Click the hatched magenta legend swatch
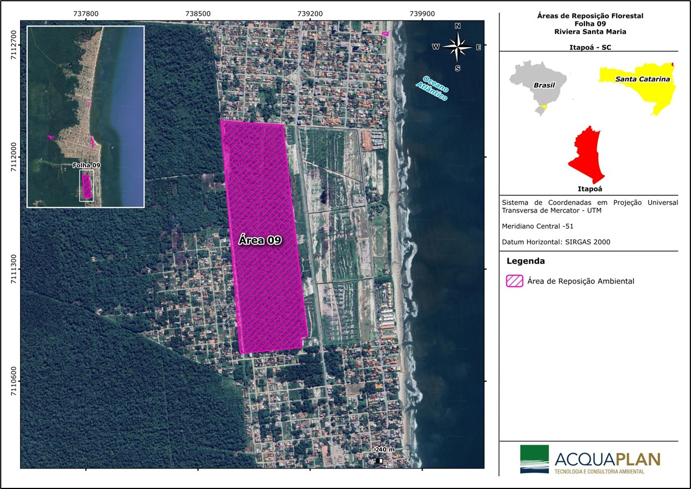The width and height of the screenshot is (691, 489). [x=514, y=281]
